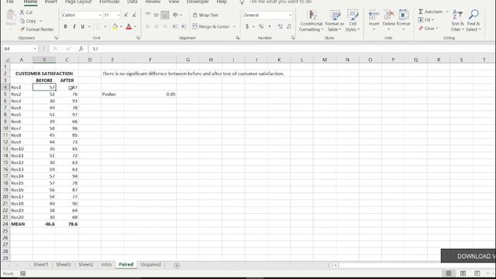Click the insert function fx icon
This screenshot has width=496, height=279.
[x=81, y=49]
